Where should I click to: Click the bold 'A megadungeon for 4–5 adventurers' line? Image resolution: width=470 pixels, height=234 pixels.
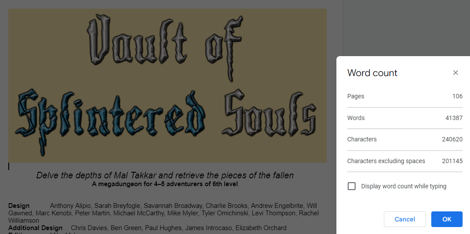(165, 184)
